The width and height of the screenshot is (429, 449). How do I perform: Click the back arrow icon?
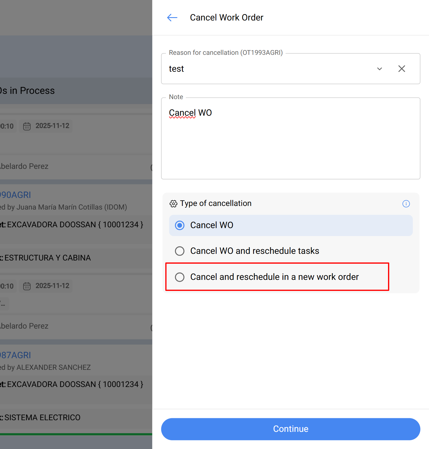(172, 18)
